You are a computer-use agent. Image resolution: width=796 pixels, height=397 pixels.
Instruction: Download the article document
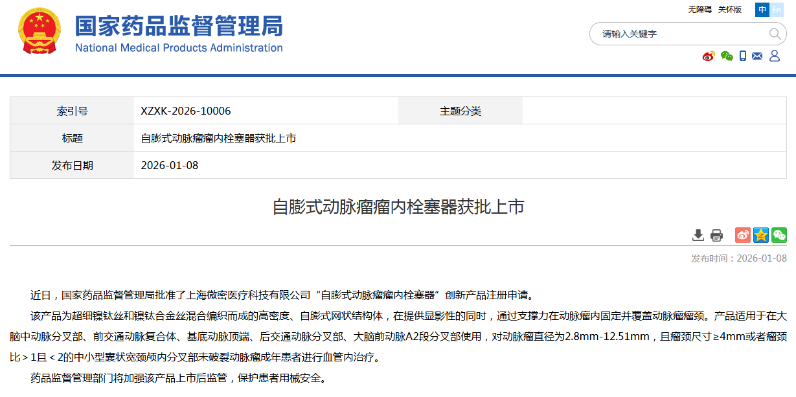point(698,234)
